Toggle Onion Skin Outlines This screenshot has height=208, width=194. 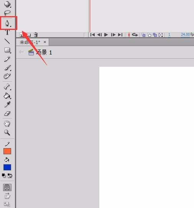point(149,35)
